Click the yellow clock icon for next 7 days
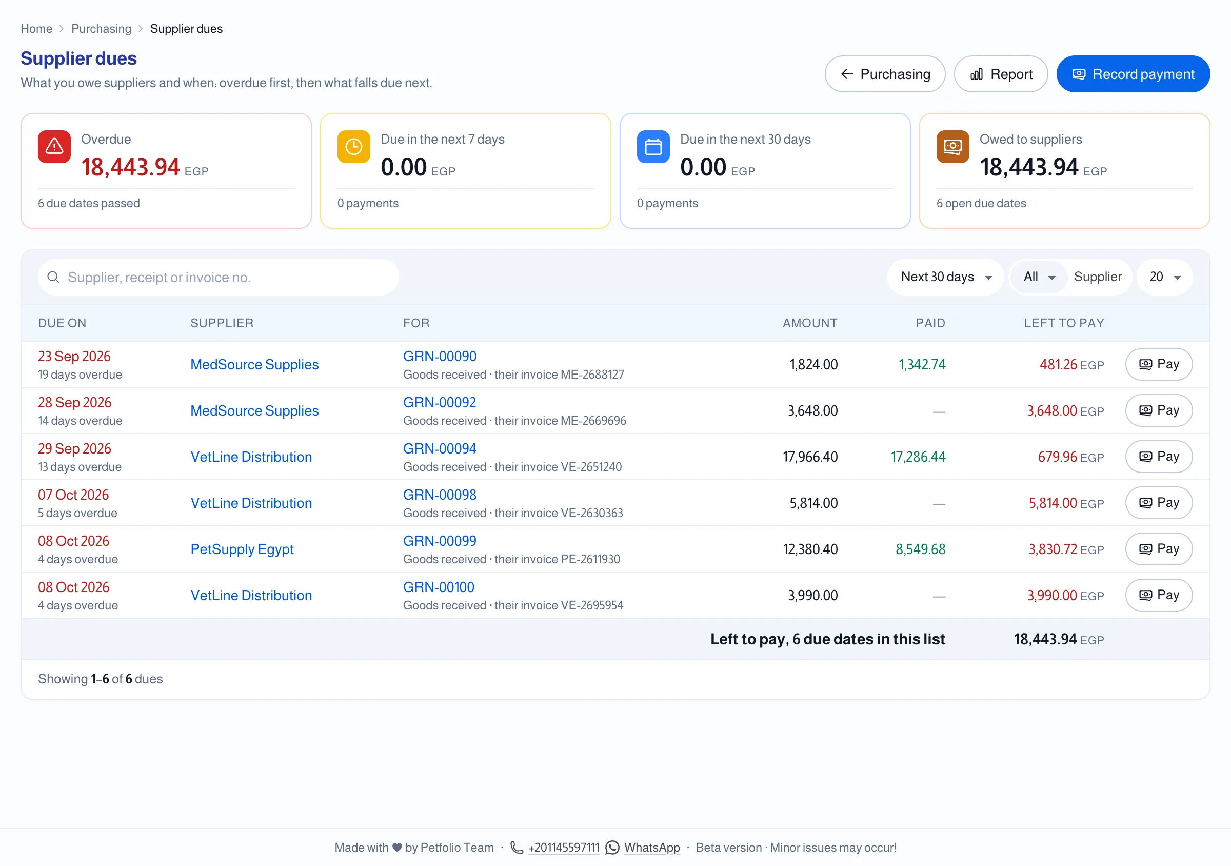Screen dimensions: 1231x866 pos(354,146)
